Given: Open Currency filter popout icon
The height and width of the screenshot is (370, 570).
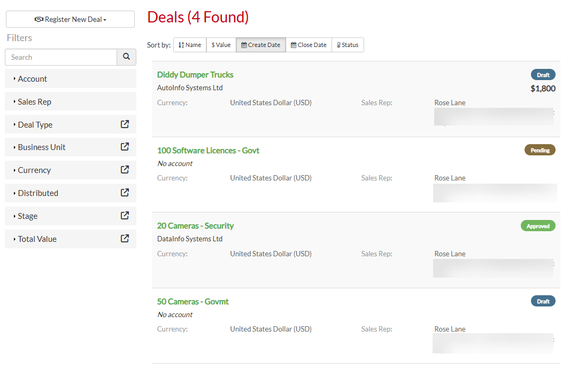Looking at the screenshot, I should pyautogui.click(x=125, y=170).
